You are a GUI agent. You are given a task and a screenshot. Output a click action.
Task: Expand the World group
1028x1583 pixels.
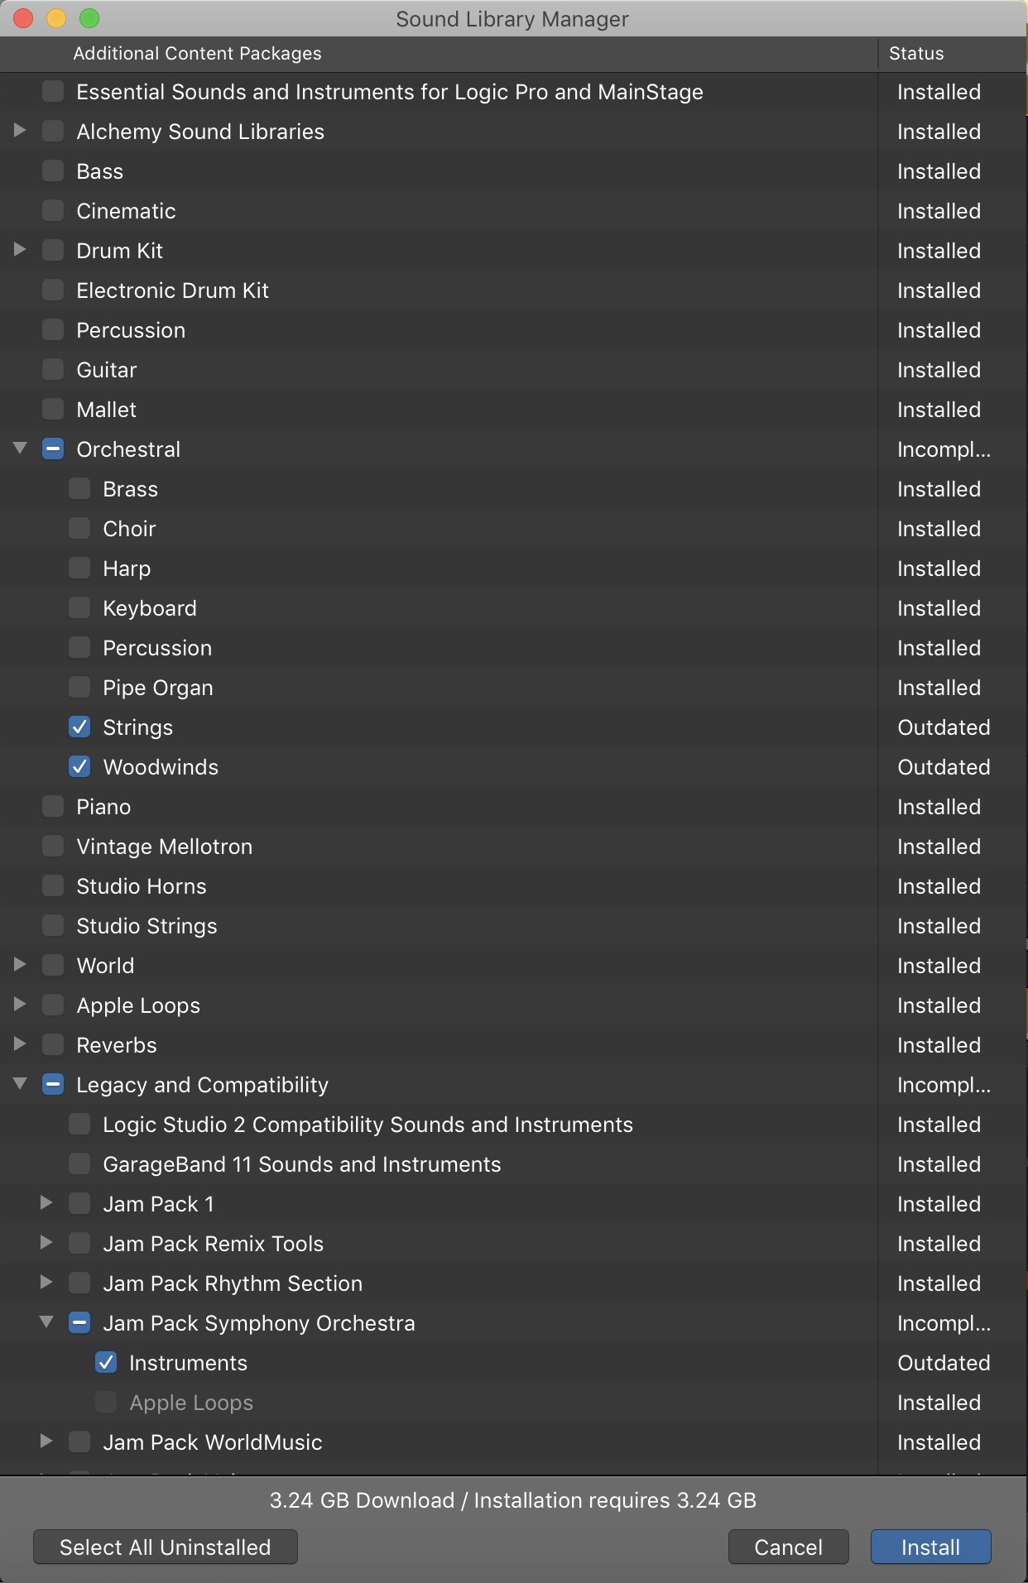pos(20,965)
